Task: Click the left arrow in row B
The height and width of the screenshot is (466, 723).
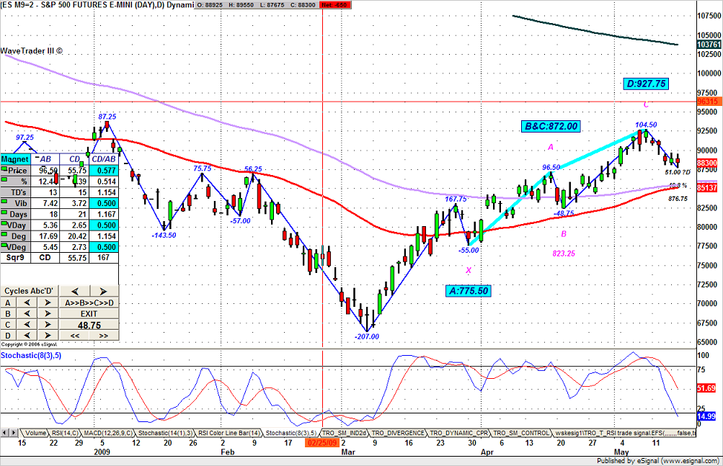Action: pyautogui.click(x=26, y=314)
